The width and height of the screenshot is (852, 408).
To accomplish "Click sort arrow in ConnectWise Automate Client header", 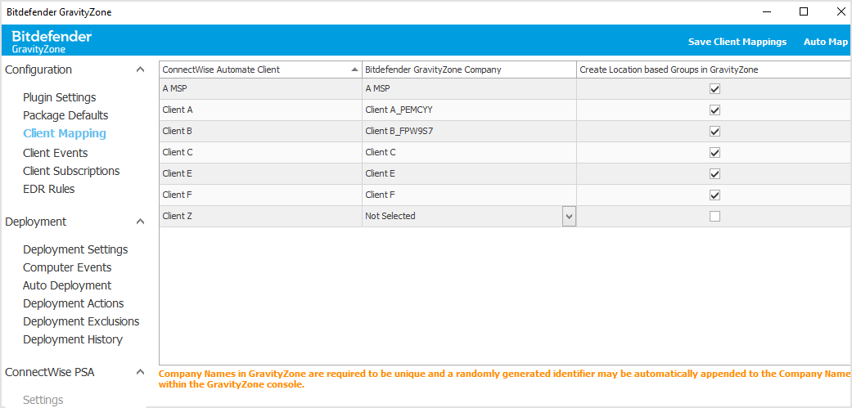I will tap(354, 69).
